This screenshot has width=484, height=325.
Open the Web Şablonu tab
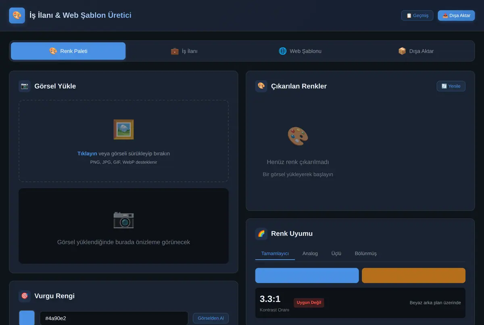point(300,51)
